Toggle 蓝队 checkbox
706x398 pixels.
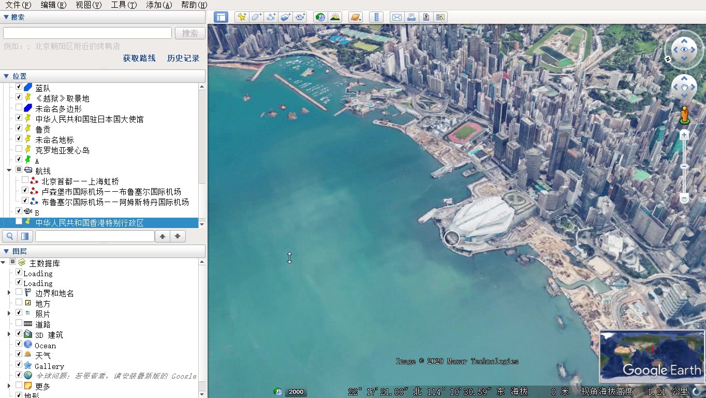19,87
